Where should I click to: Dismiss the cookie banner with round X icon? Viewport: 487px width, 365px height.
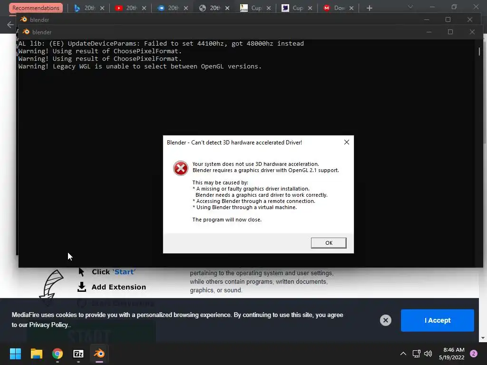[x=385, y=320]
